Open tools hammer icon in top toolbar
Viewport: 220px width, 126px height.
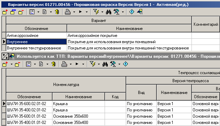[116, 12]
